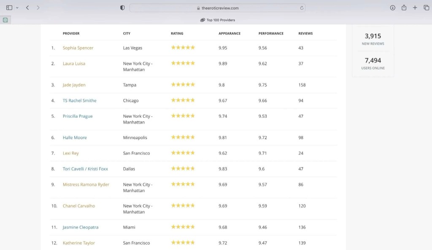The width and height of the screenshot is (432, 250).
Task: Click the star rating for Sophia Spencer
Action: [x=183, y=48]
